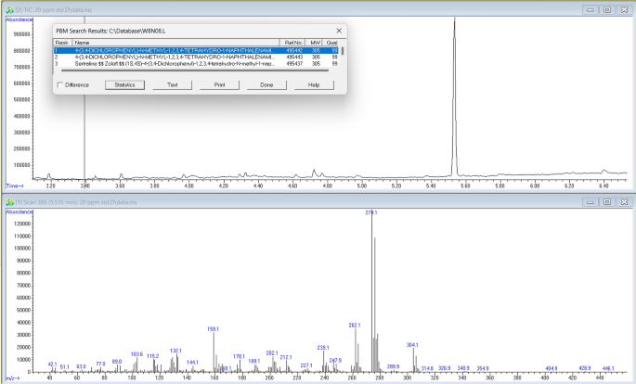Select rank 1 search result row
This screenshot has height=384, width=636.
pos(196,51)
